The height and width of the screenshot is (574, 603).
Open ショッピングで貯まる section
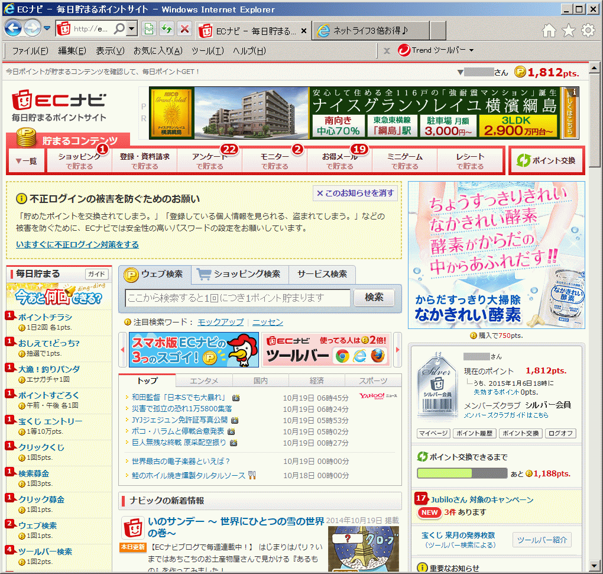[x=79, y=161]
